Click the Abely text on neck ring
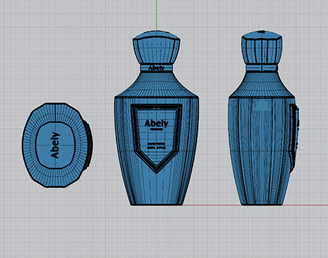This screenshot has width=328, height=258. (157, 68)
